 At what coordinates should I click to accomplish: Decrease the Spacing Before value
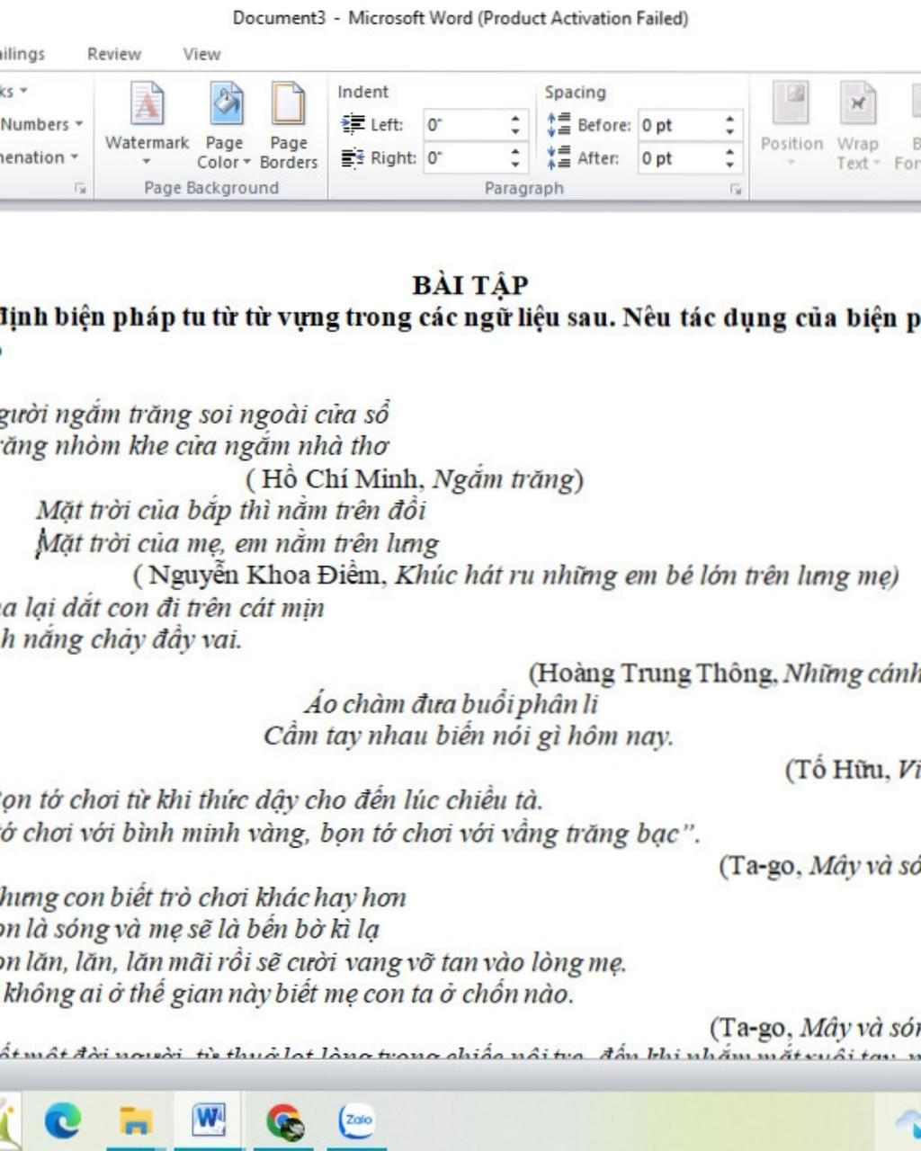click(729, 131)
